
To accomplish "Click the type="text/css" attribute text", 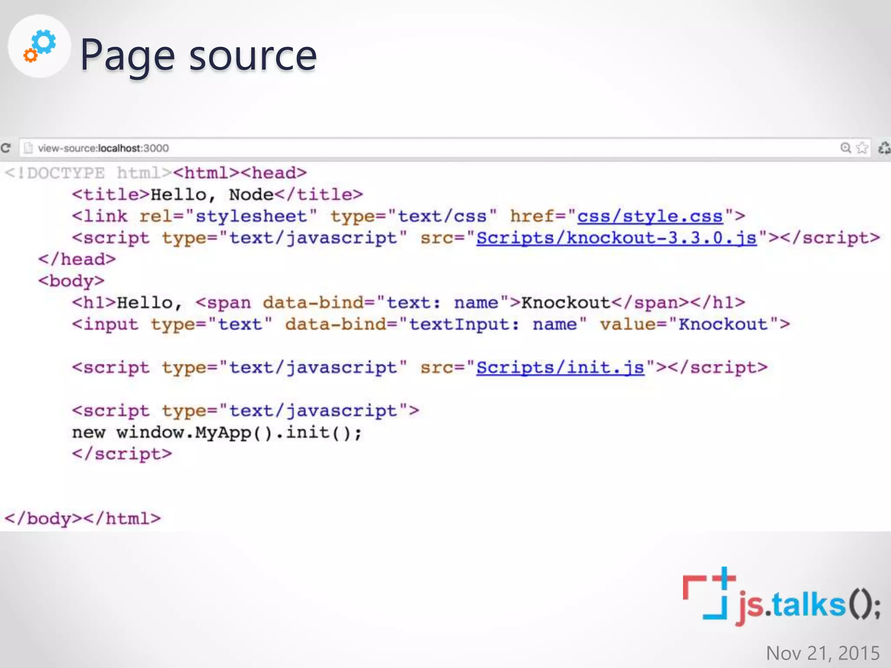I will tap(413, 216).
